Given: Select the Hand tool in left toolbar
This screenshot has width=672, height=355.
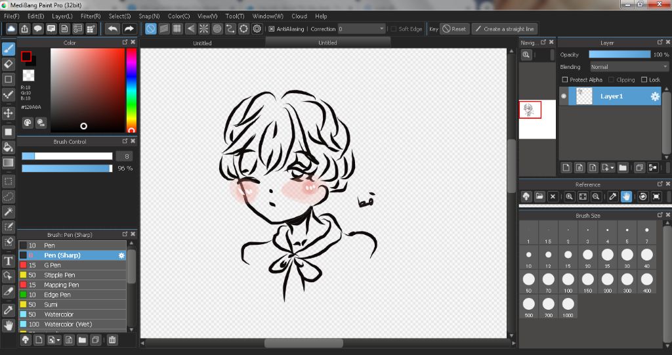Looking at the screenshot, I should 8,325.
